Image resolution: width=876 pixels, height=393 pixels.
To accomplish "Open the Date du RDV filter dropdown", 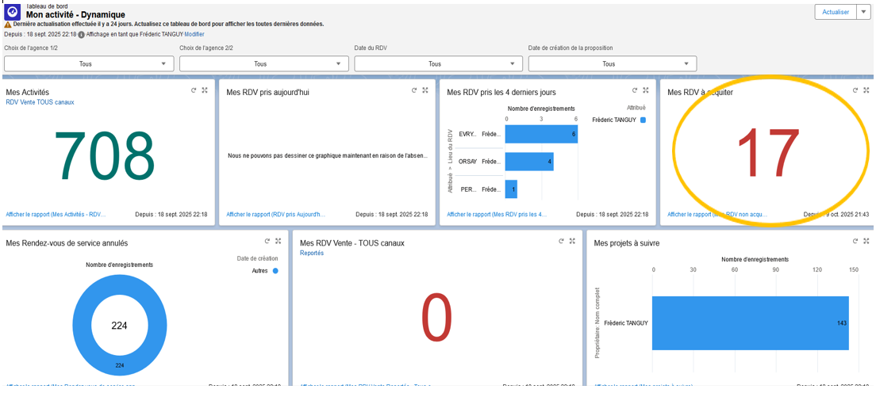I will [438, 64].
